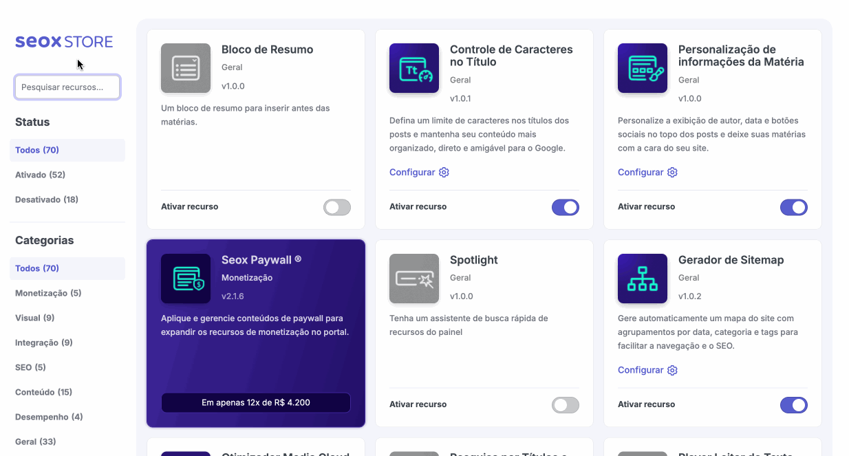The width and height of the screenshot is (849, 456).
Task: Choose the Integração (9) category
Action: point(67,343)
